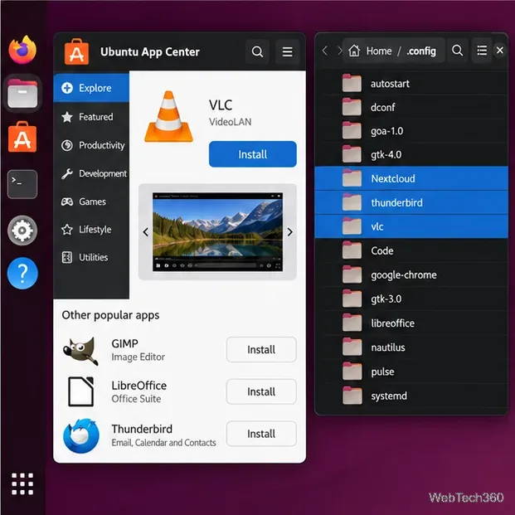Select the Nextcloud folder
Viewport: 515px width, 515px height.
[411, 178]
